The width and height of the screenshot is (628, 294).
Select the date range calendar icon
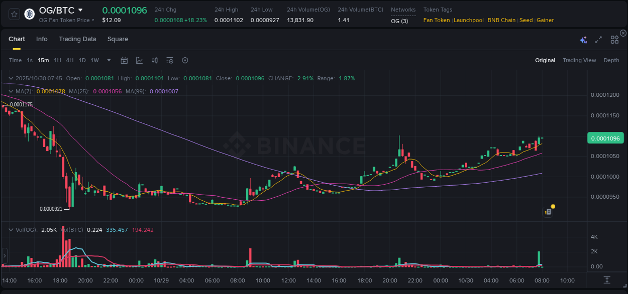tap(124, 60)
